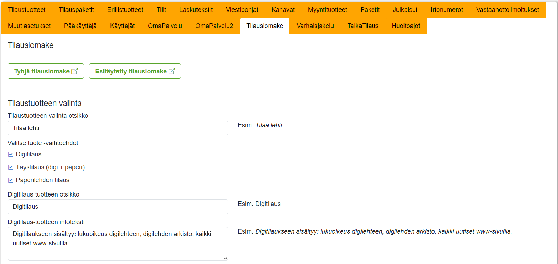Screen dimensions: 558x264
Task: Go to the Käyttäjät tab
Action: pyautogui.click(x=122, y=26)
